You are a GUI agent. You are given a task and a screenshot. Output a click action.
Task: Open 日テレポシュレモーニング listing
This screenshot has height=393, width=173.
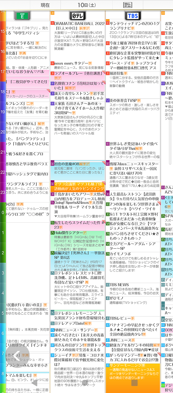pyautogui.click(x=77, y=316)
